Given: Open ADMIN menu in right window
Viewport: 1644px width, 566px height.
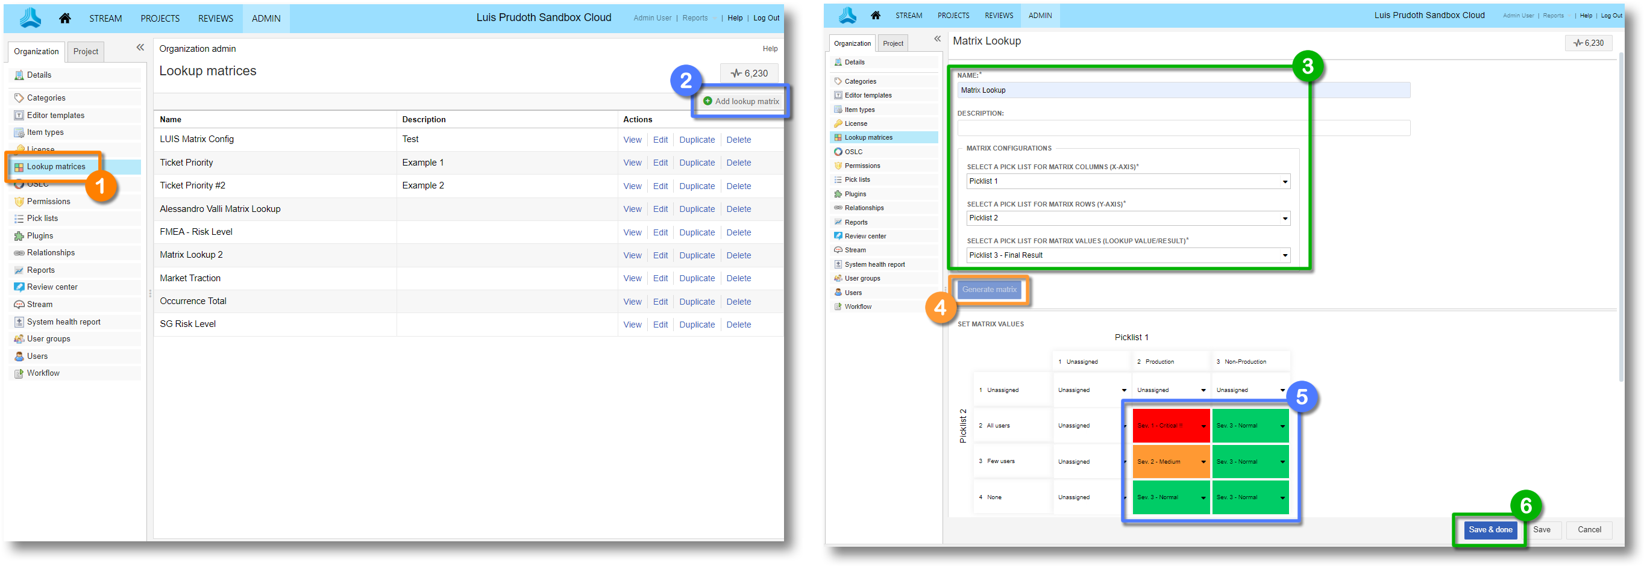Looking at the screenshot, I should pyautogui.click(x=1040, y=15).
